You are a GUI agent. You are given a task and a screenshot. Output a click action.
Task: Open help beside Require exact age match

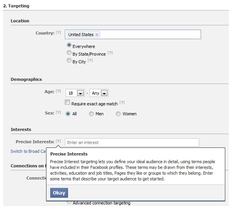pyautogui.click(x=122, y=102)
